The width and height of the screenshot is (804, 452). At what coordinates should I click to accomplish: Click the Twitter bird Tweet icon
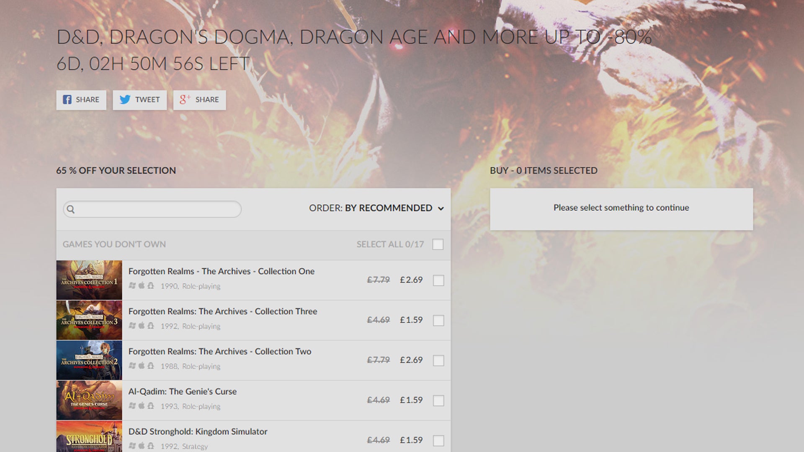coord(125,100)
